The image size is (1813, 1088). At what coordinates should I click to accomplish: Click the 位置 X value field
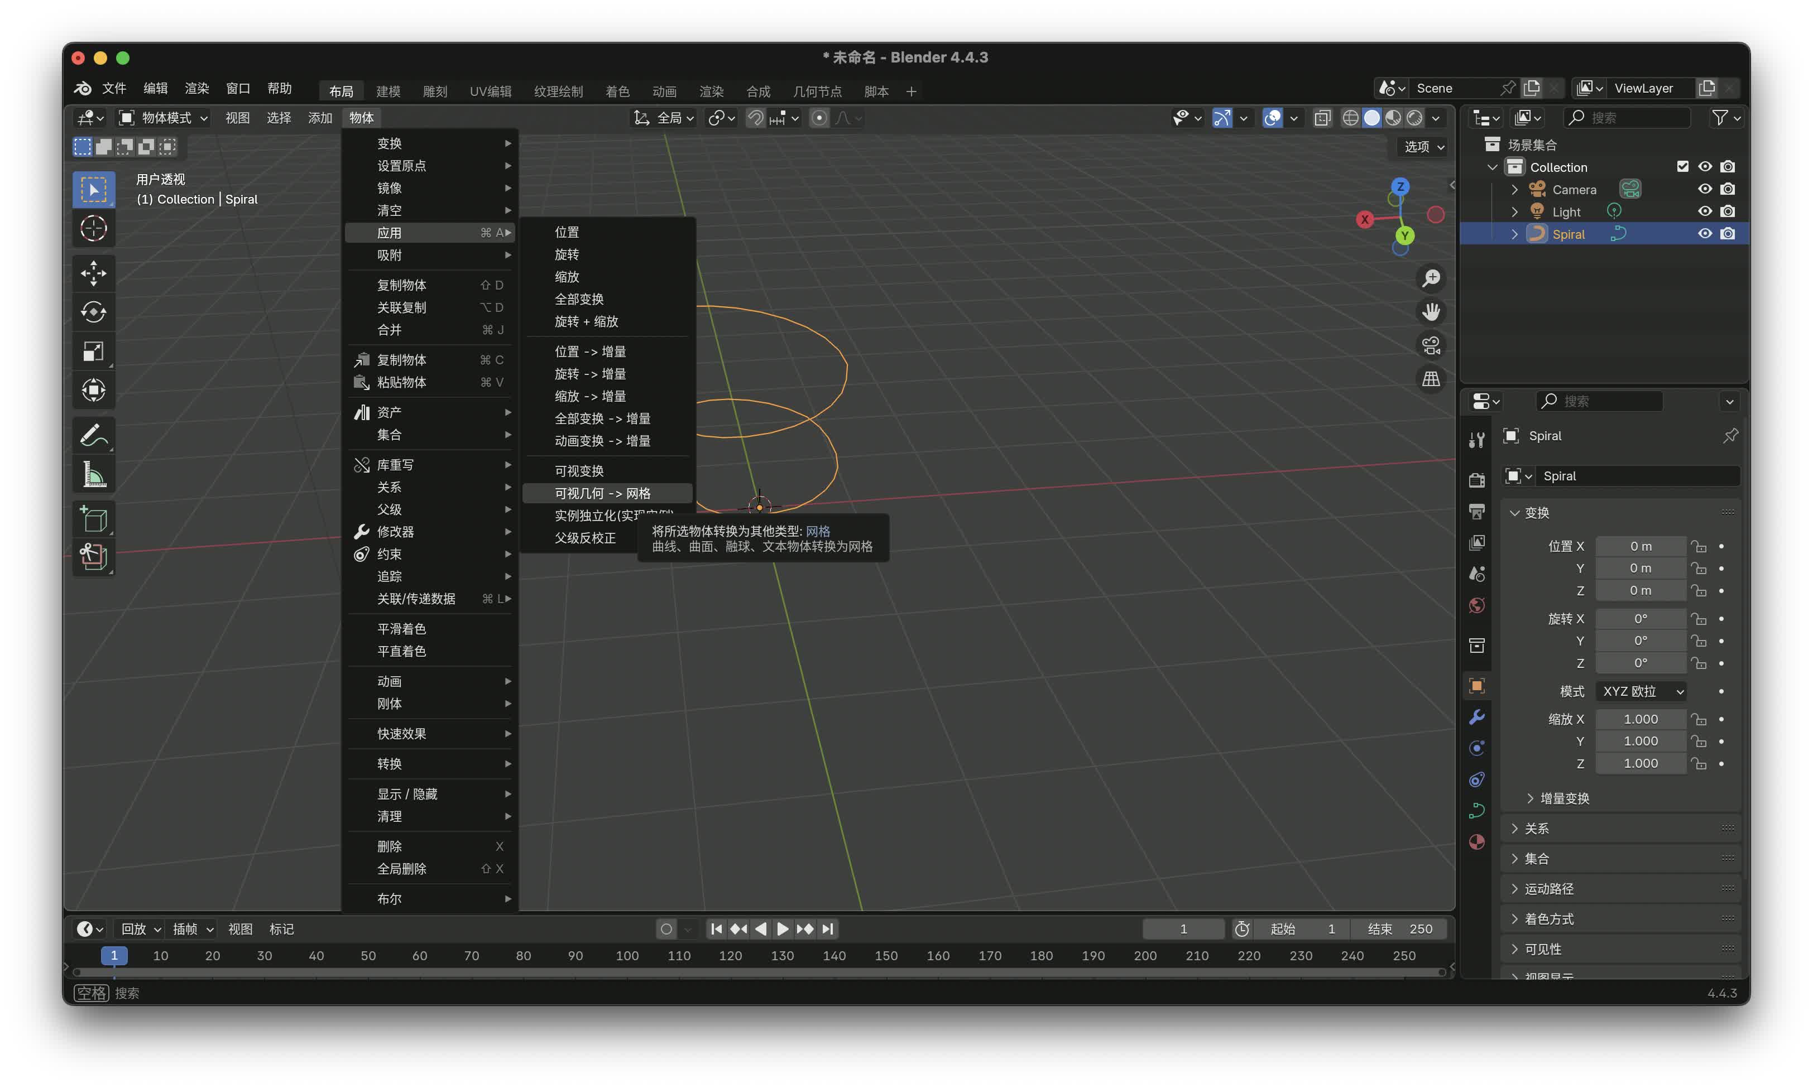[1641, 546]
